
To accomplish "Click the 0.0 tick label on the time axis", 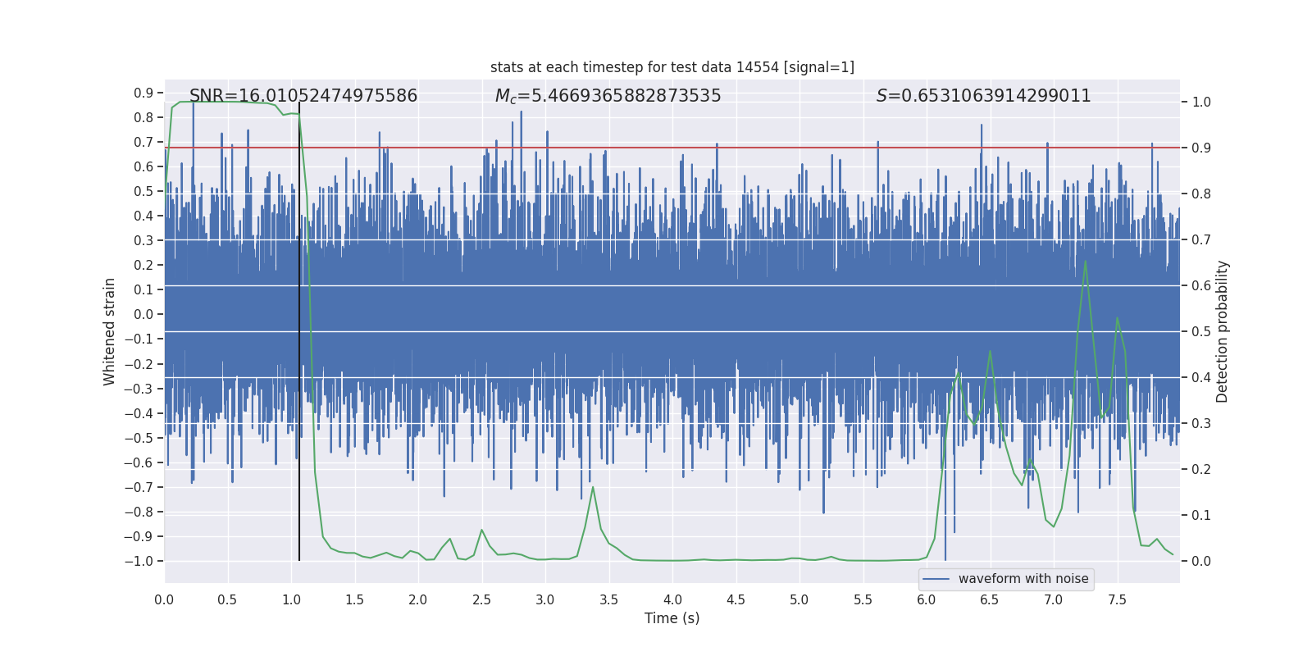I will click(x=164, y=599).
